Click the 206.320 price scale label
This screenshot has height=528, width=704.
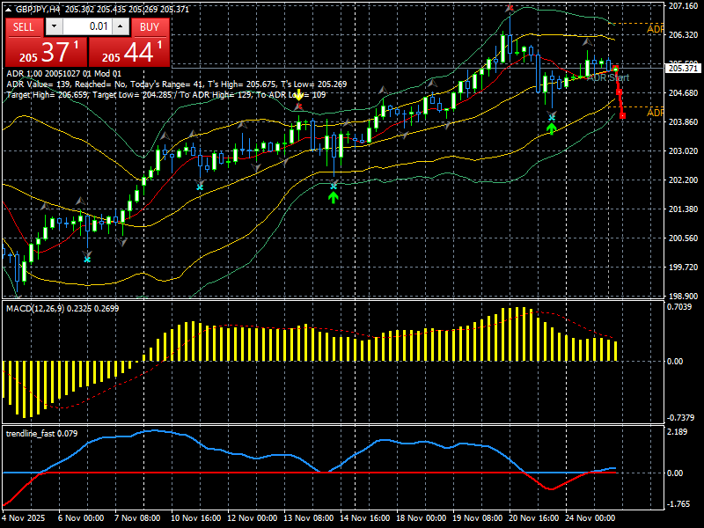pyautogui.click(x=684, y=35)
